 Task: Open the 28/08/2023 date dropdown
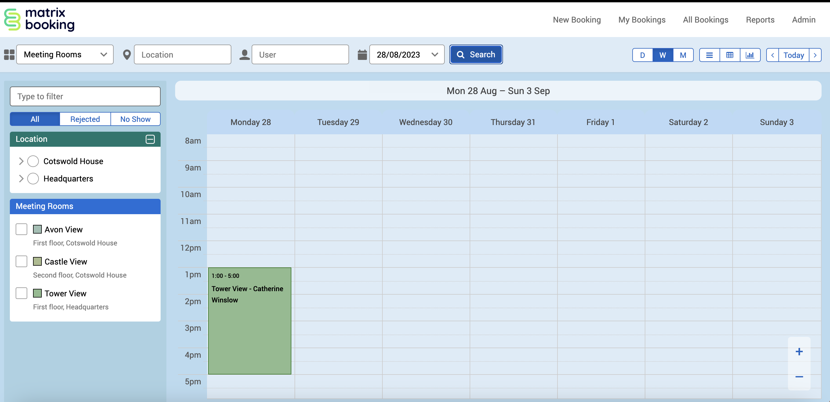(x=407, y=55)
